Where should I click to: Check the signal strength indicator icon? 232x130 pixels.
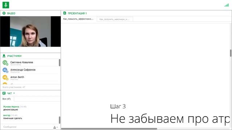[227, 5]
